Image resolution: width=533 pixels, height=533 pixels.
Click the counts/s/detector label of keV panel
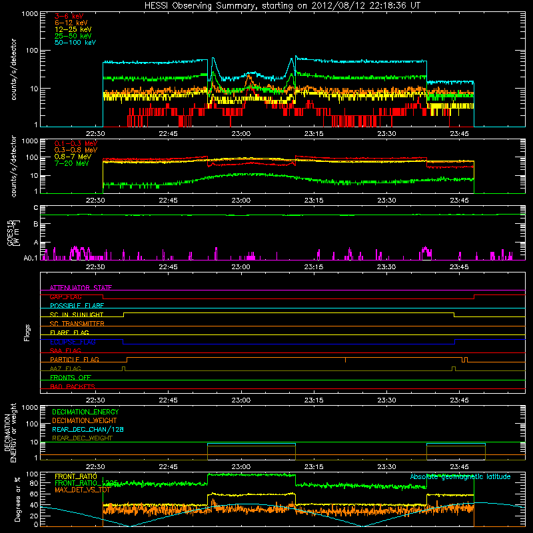13,69
